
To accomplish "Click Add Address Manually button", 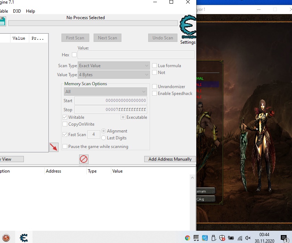I will pos(170,159).
